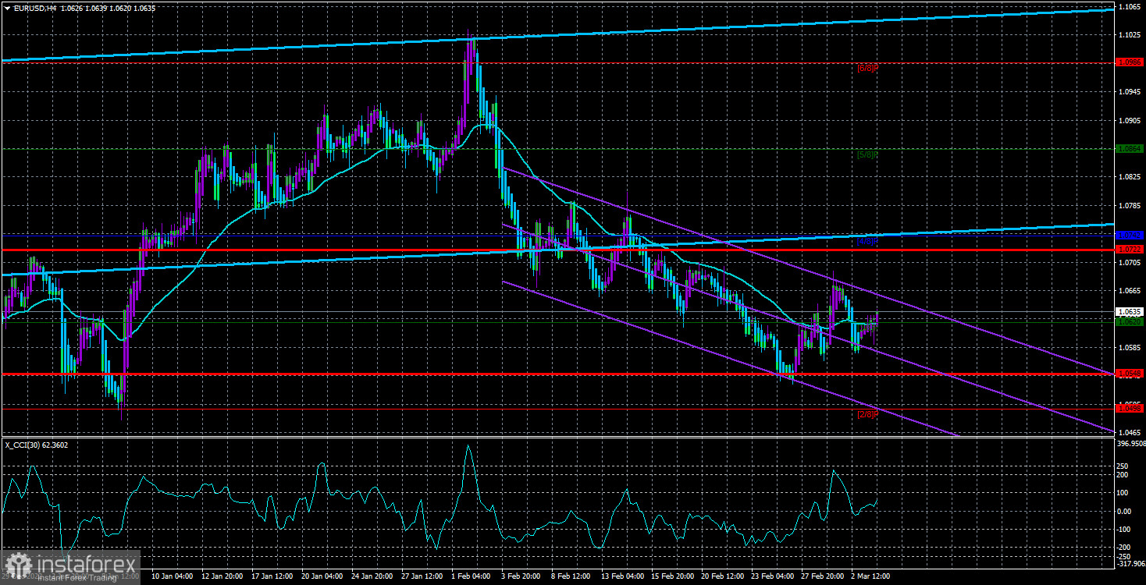Screen dimensions: 1146x585
Task: Click the blue 1.0742 price tag
Action: tap(1130, 235)
